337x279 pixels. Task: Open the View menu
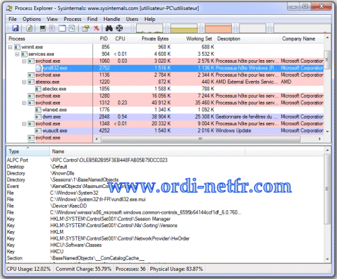point(53,19)
